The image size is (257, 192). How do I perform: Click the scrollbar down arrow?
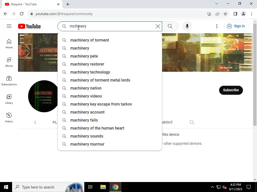[255, 180]
